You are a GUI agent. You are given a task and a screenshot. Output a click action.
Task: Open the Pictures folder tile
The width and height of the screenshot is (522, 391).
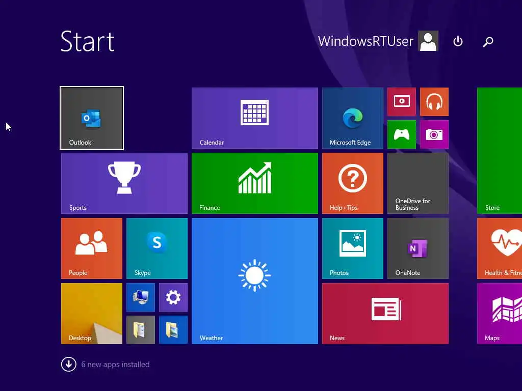pyautogui.click(x=173, y=330)
